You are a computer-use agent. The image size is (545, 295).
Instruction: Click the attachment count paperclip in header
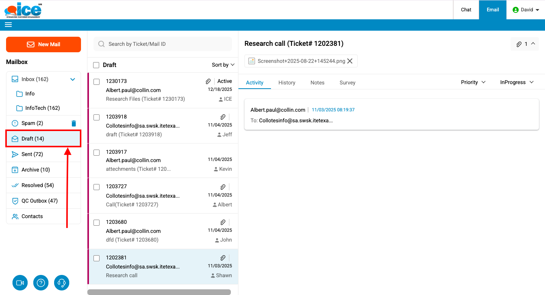(x=519, y=44)
